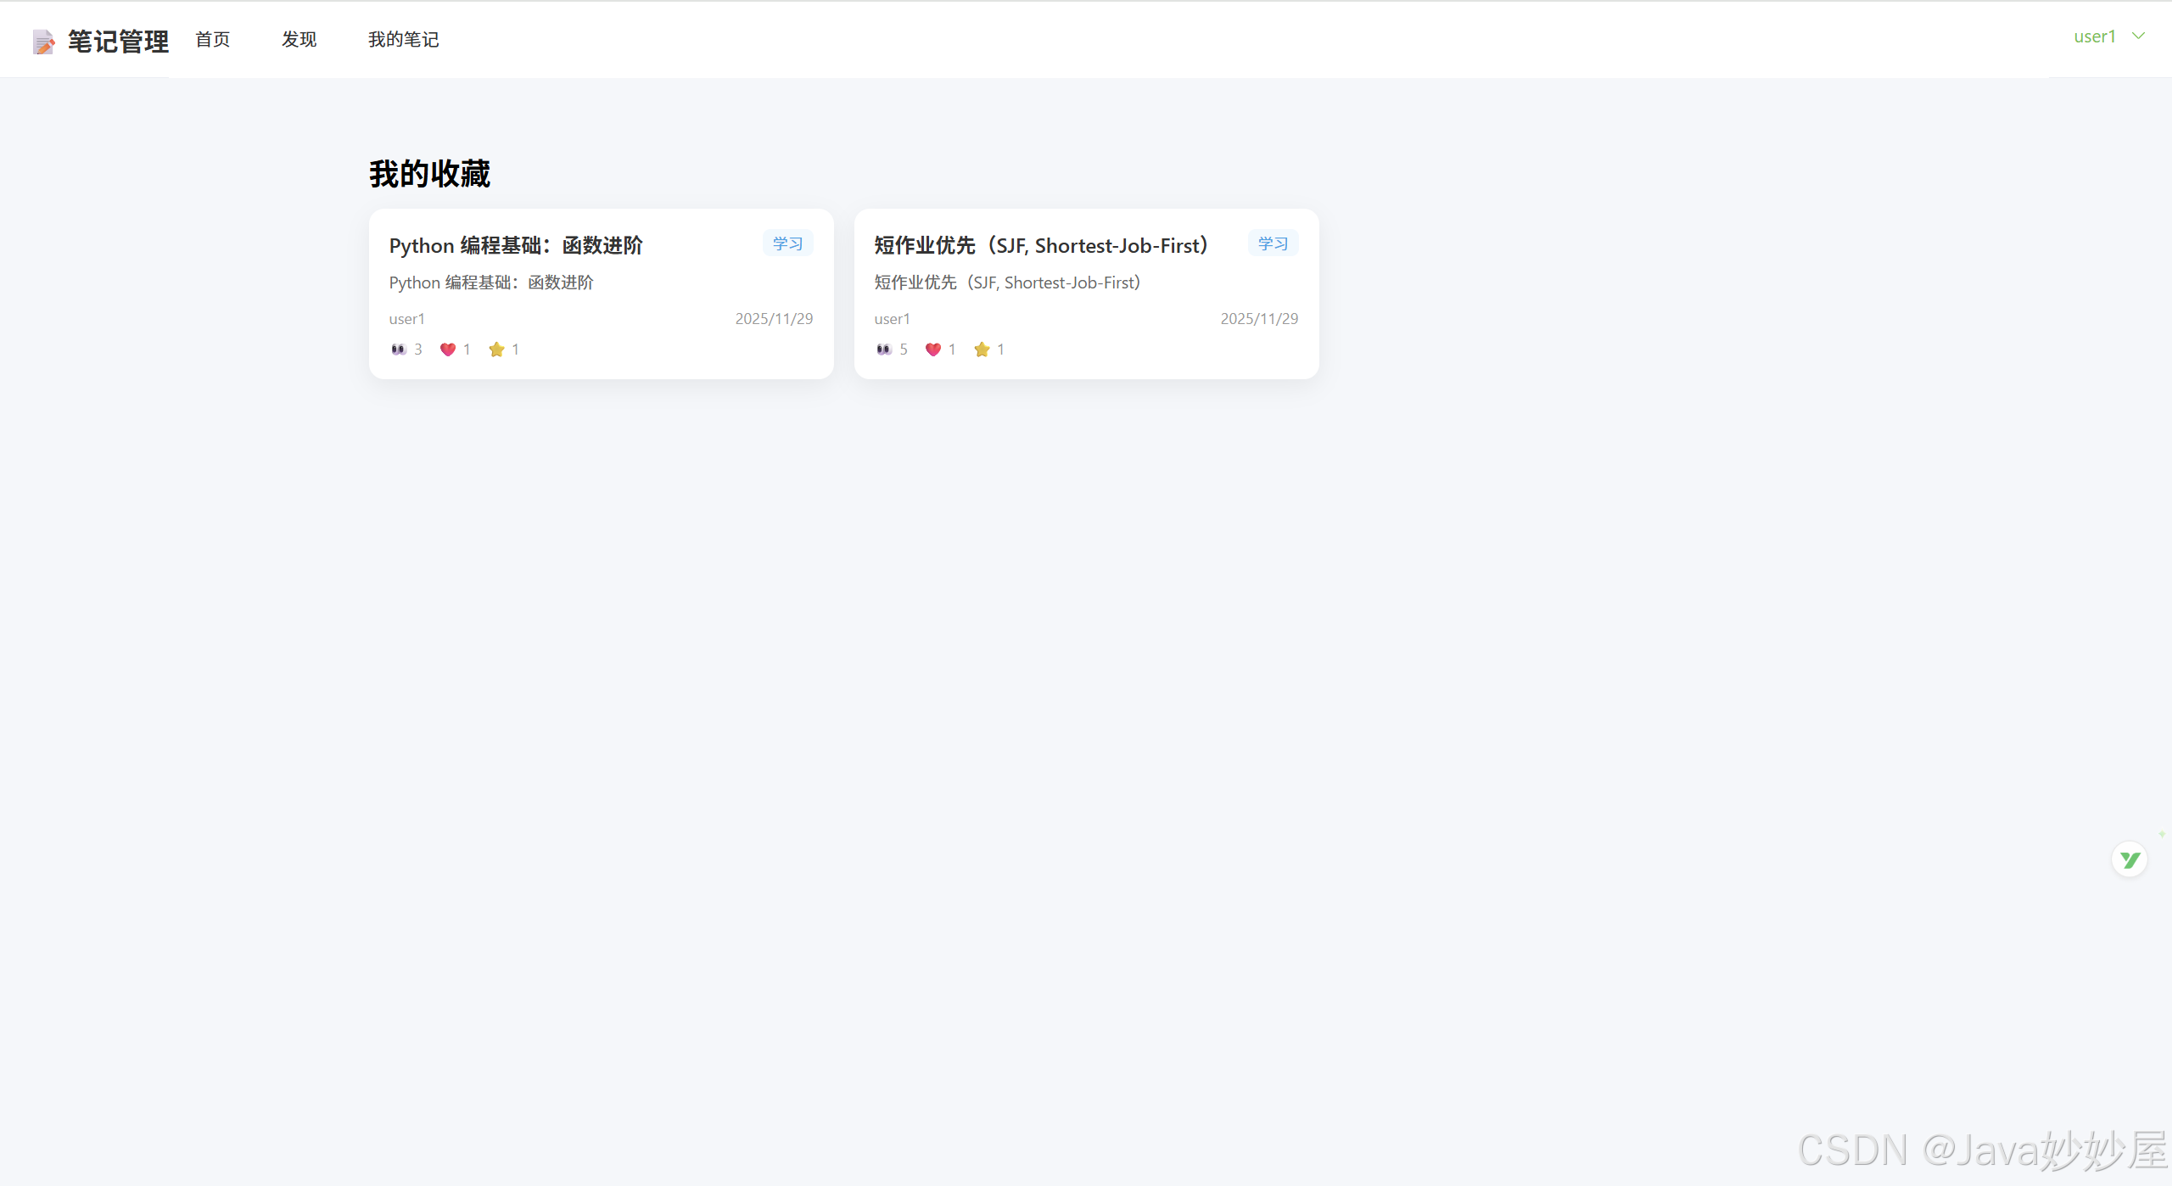The image size is (2172, 1186).
Task: Open the 发现 menu item
Action: coord(299,40)
